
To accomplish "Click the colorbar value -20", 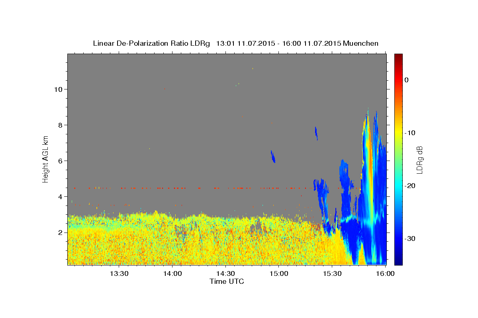I will (410, 186).
